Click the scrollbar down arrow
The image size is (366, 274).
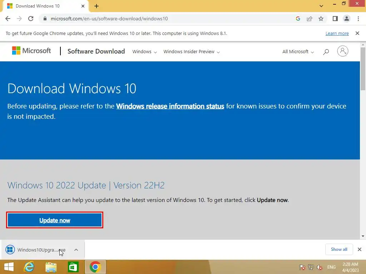[363, 236]
